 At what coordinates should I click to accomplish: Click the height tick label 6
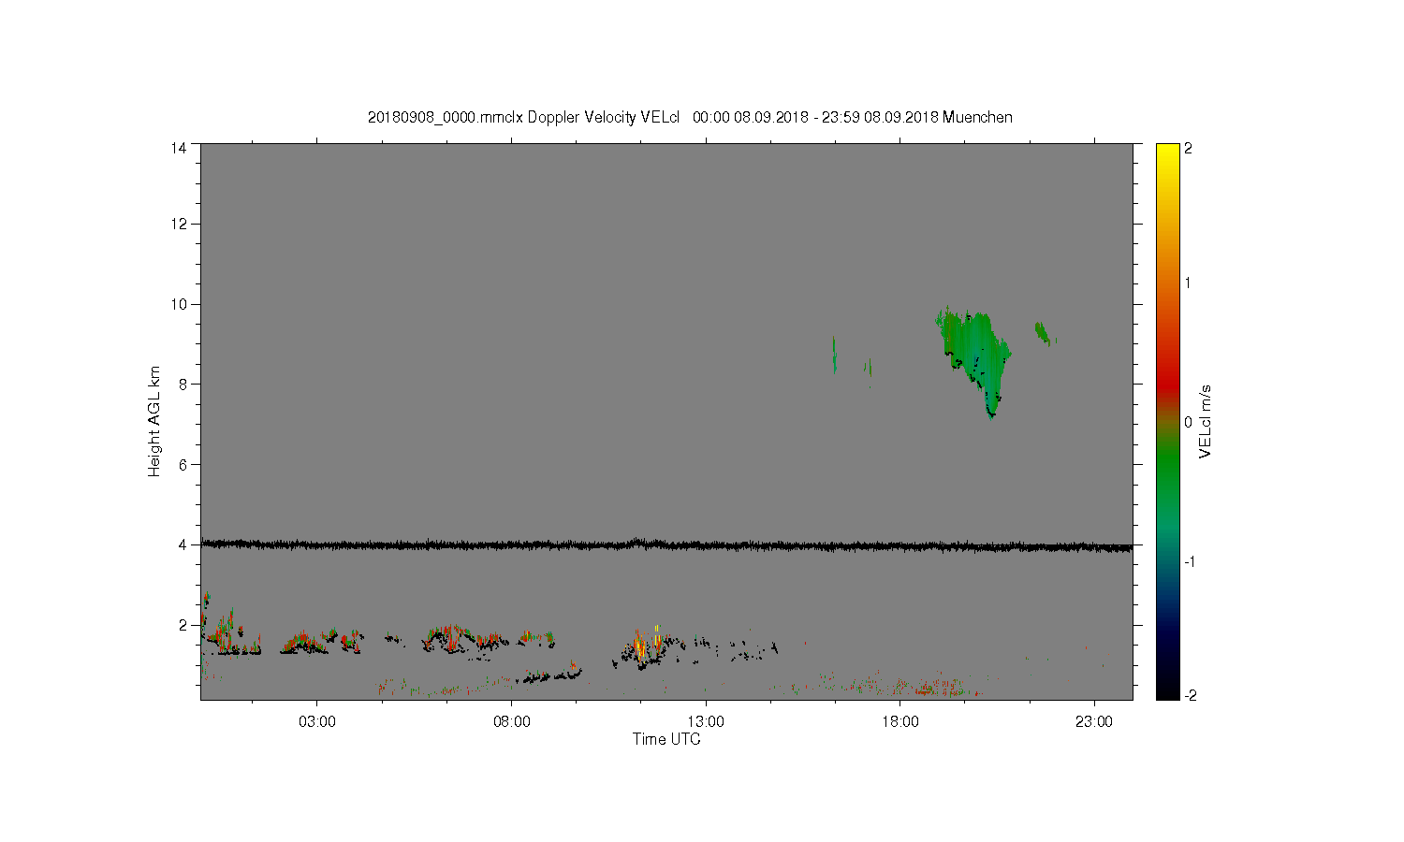pos(183,464)
